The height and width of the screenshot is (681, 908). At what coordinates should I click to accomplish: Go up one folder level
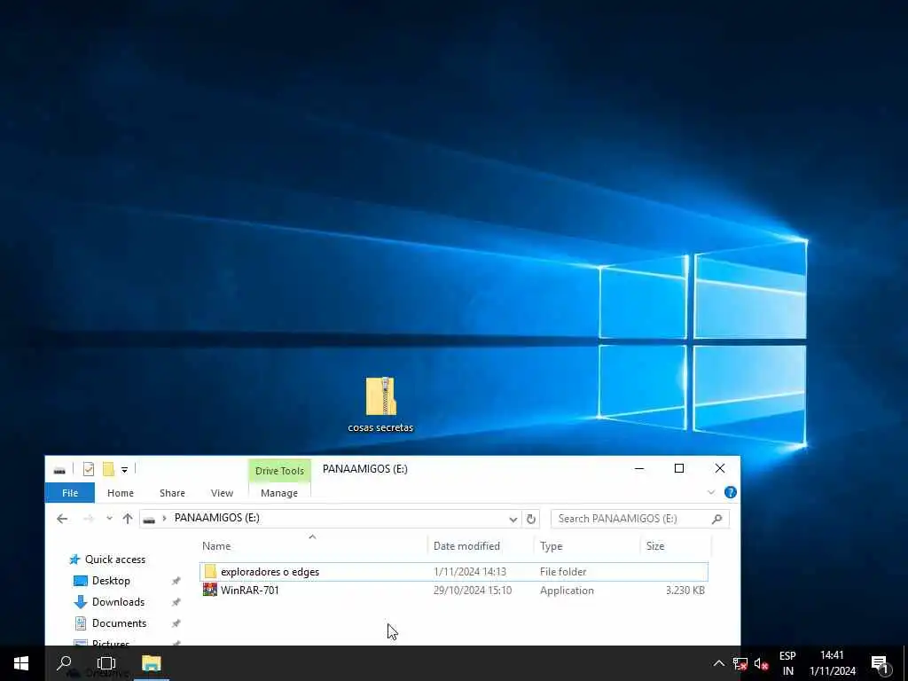tap(128, 518)
